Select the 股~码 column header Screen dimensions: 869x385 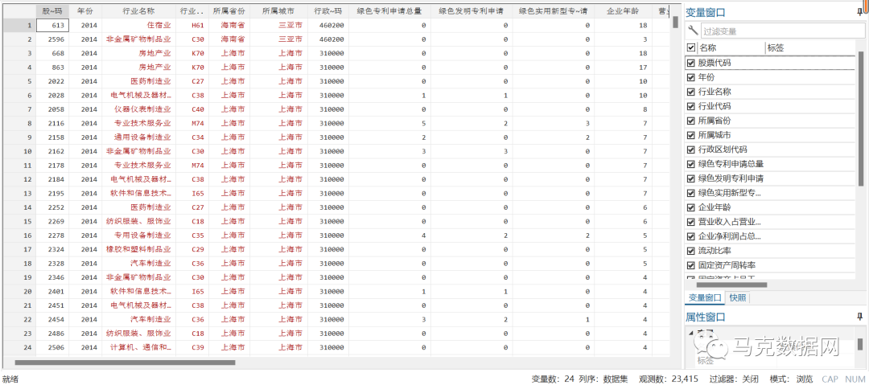click(x=52, y=10)
